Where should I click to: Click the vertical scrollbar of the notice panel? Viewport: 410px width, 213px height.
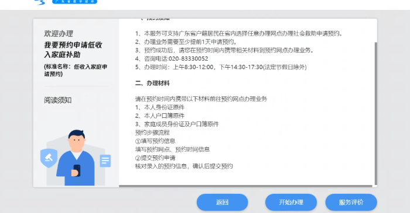[x=376, y=113]
